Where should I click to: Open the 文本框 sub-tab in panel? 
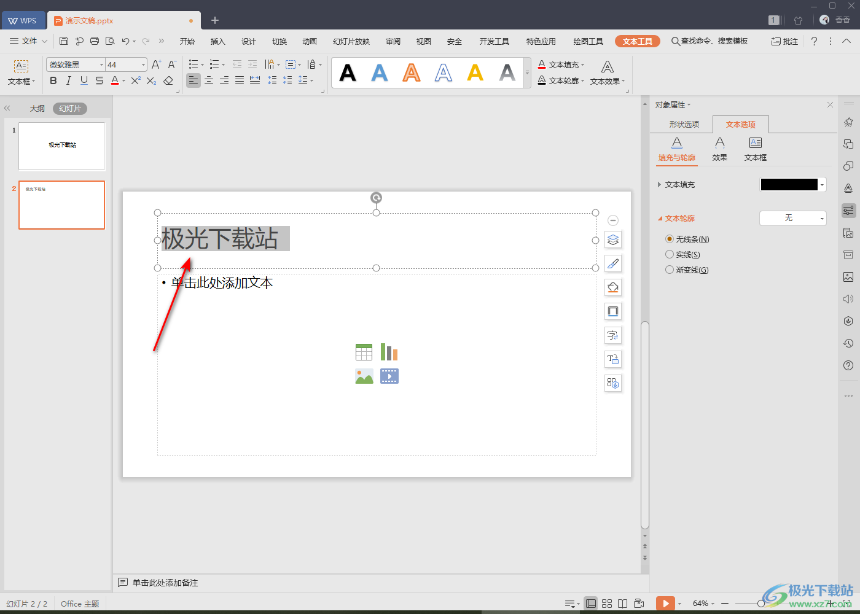tap(756, 149)
